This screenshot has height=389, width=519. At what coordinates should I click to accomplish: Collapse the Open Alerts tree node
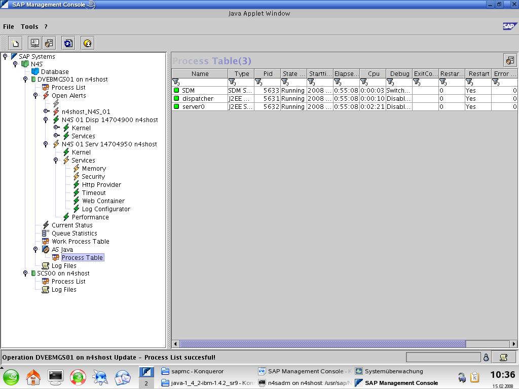tap(35, 95)
